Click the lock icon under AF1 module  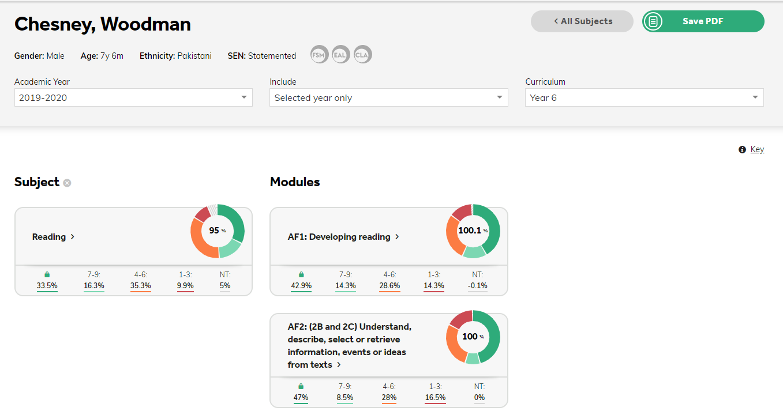coord(301,274)
